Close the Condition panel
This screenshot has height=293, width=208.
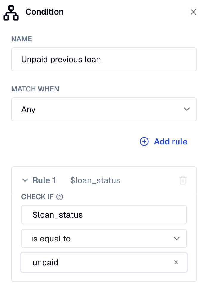pyautogui.click(x=193, y=12)
